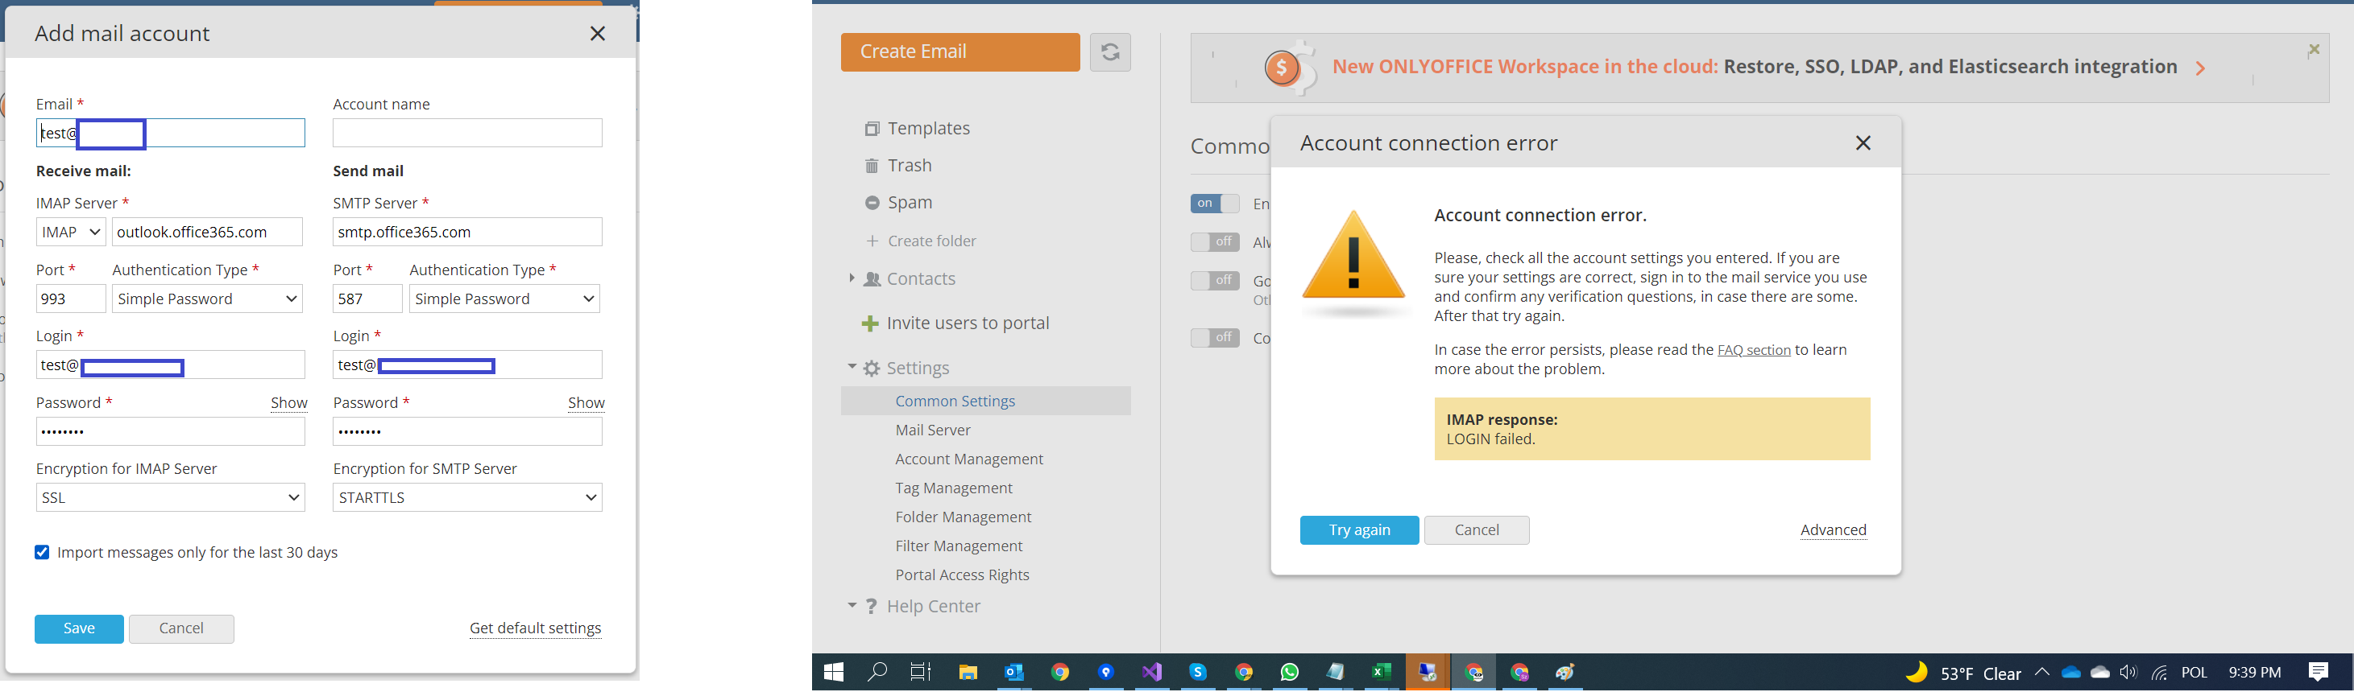Open IMAP server Authentication Type dropdown
This screenshot has height=692, width=2354.
point(206,299)
